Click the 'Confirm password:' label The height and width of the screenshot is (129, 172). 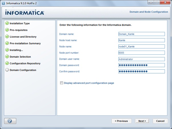pos(69,72)
